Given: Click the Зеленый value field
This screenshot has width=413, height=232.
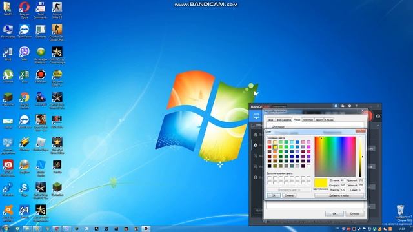Looking at the screenshot, I should 361,185.
